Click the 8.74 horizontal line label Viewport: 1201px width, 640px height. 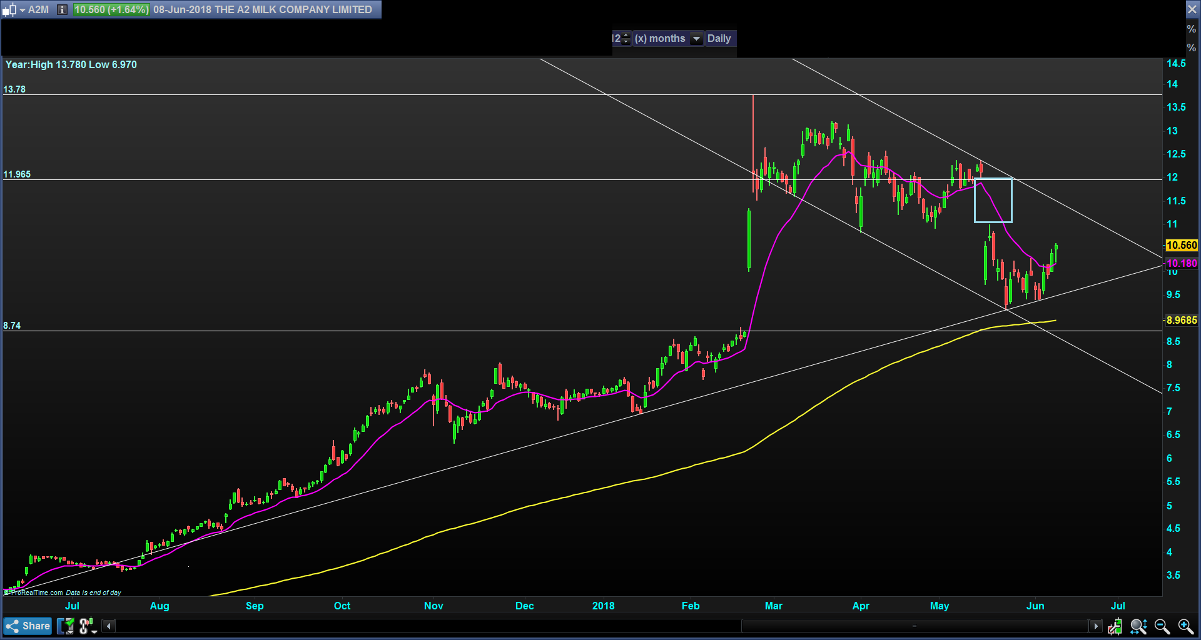[12, 326]
